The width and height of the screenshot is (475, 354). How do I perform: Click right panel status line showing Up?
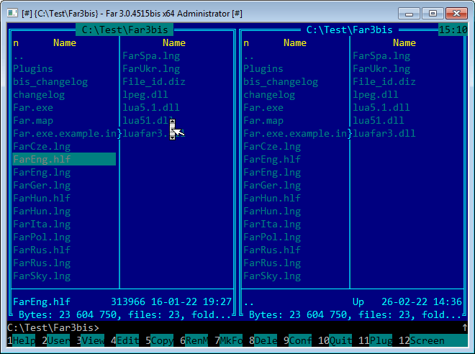click(x=353, y=301)
